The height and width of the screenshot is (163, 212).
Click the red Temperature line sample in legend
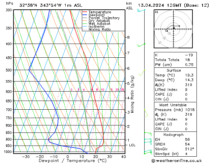click(85, 12)
